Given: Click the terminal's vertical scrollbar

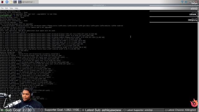Looking at the screenshot, I should click(198, 59).
